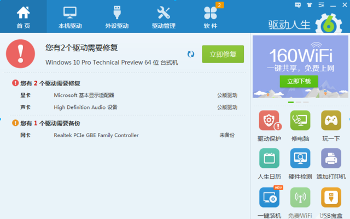Close the 驱动人生 window
The width and height of the screenshot is (350, 219).
[345, 5]
